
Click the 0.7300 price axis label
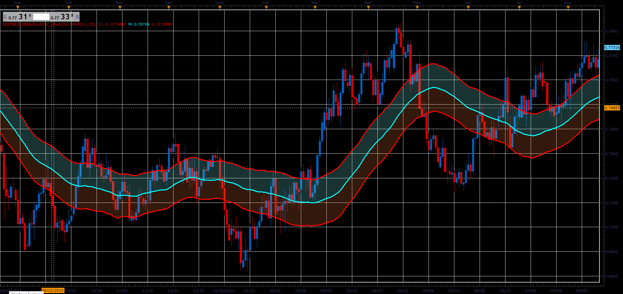coord(611,154)
